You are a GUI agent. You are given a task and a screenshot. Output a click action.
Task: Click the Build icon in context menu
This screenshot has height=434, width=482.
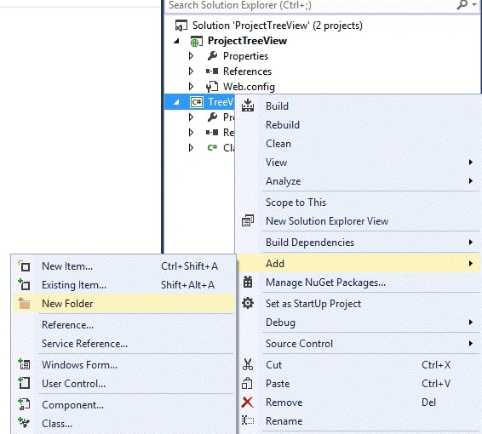[248, 106]
